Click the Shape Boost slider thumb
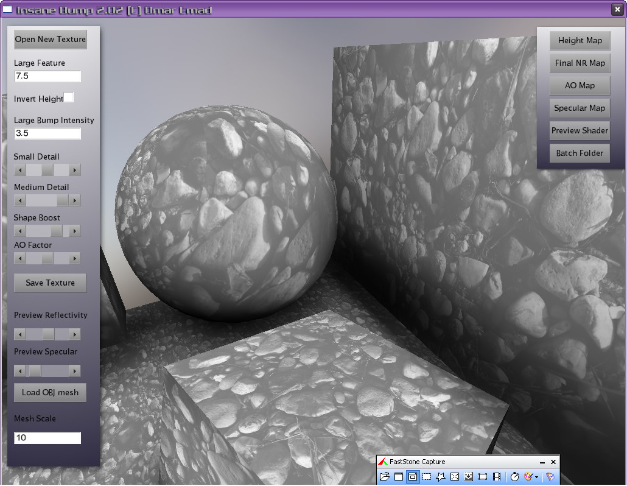The width and height of the screenshot is (627, 486). click(57, 231)
